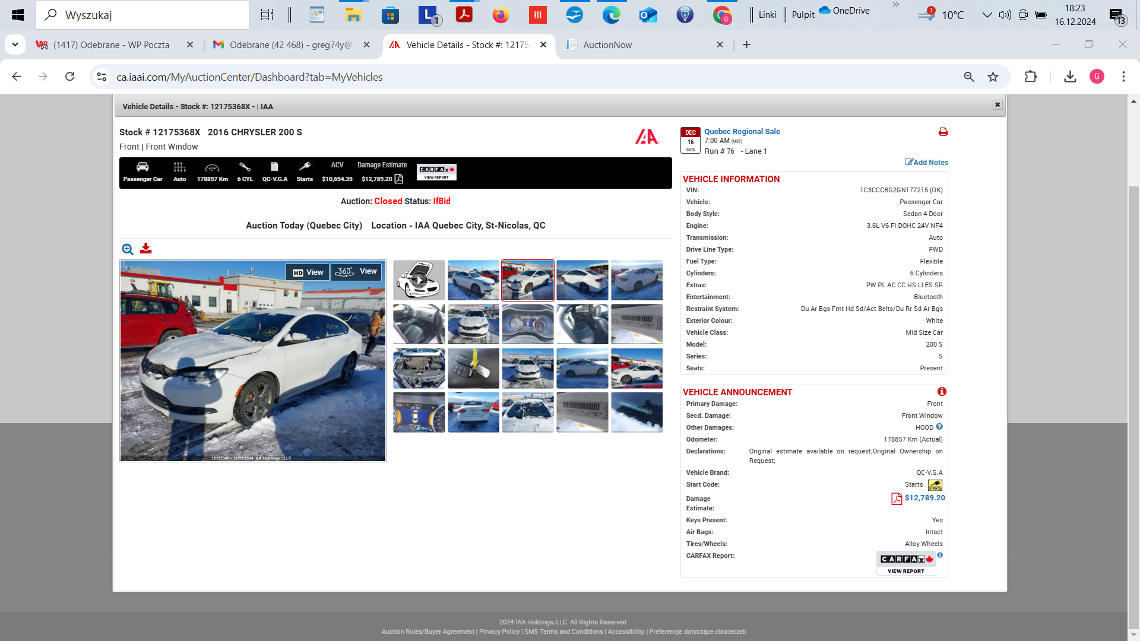
Task: Open the red PDF icon beside $12,789.20
Action: click(897, 499)
